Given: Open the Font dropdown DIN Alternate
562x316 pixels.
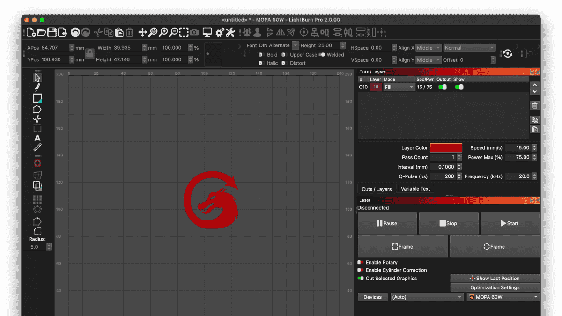Looking at the screenshot, I should click(279, 45).
